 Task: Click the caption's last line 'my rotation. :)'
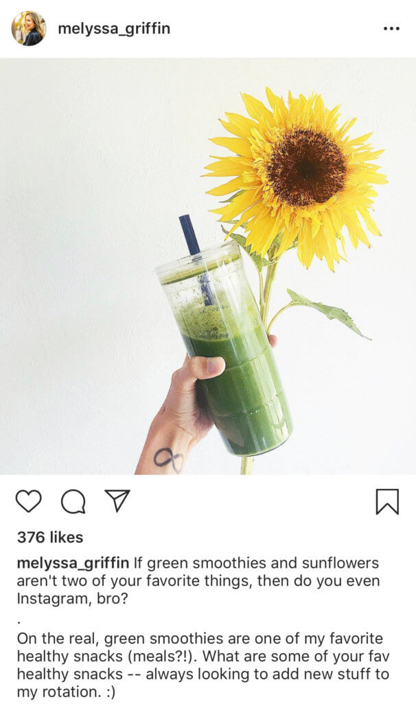pyautogui.click(x=66, y=692)
